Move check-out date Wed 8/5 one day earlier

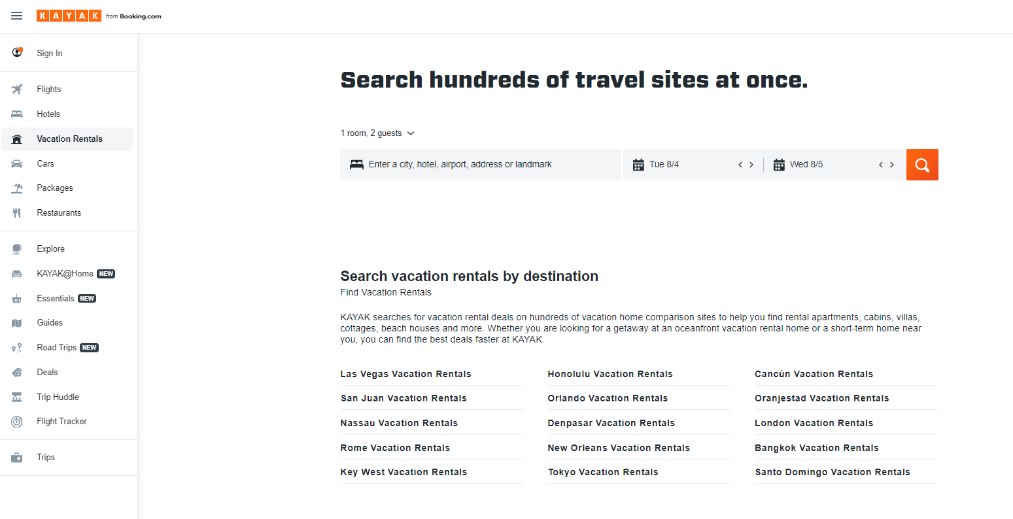(x=881, y=165)
